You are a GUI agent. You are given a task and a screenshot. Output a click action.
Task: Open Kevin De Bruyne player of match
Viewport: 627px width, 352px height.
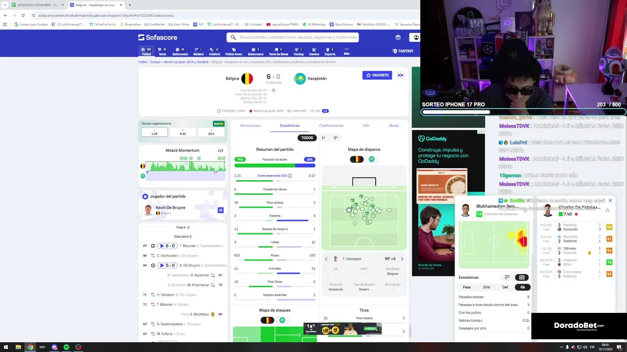(183, 210)
